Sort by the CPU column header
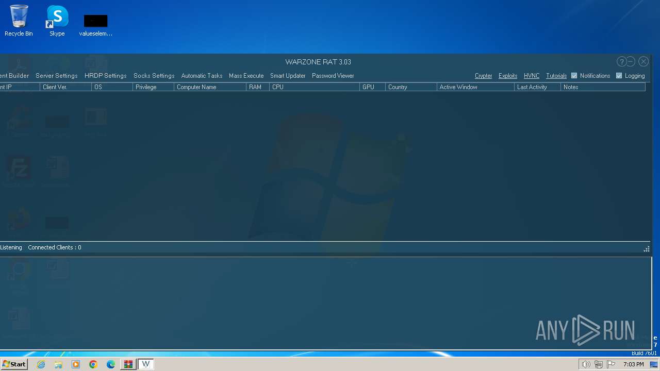Viewport: 660px width, 371px height. (315, 87)
